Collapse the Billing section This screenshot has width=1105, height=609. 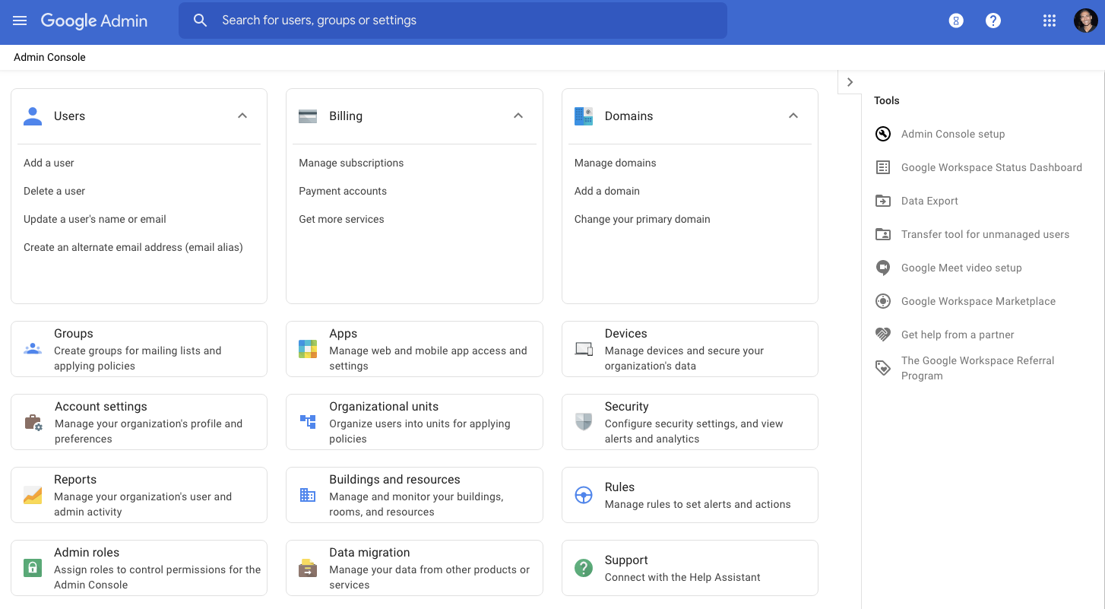point(518,116)
